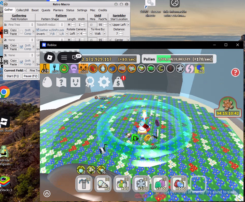Open the shop money bag icon

pyautogui.click(x=119, y=82)
